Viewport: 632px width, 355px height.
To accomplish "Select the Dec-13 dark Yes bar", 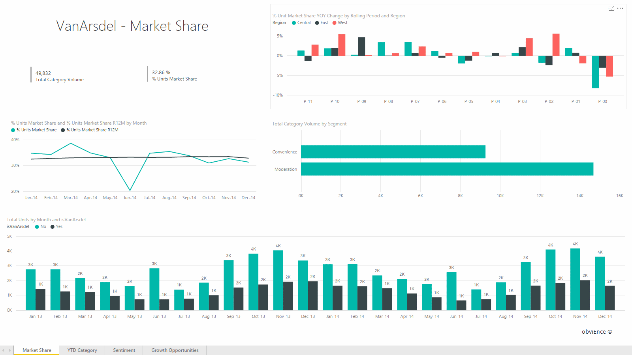I will tap(313, 295).
